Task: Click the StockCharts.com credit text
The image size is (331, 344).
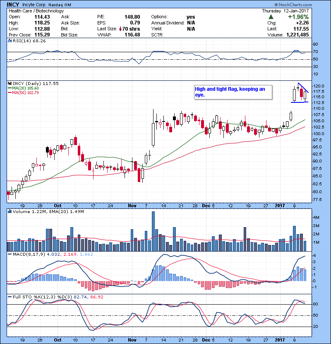Action: click(x=293, y=5)
